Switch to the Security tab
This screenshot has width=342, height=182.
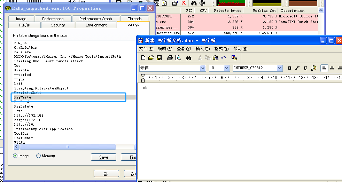click(58, 25)
